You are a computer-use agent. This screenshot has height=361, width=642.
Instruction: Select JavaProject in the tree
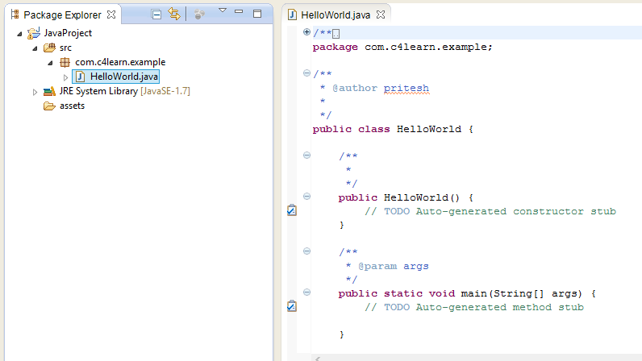pos(68,33)
